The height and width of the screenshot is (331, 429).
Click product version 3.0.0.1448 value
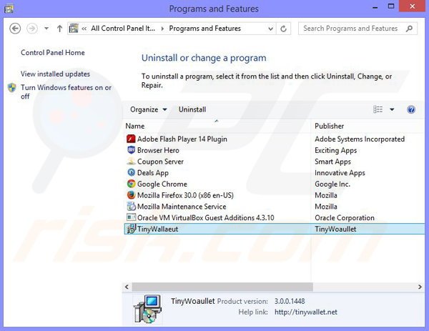tap(290, 301)
